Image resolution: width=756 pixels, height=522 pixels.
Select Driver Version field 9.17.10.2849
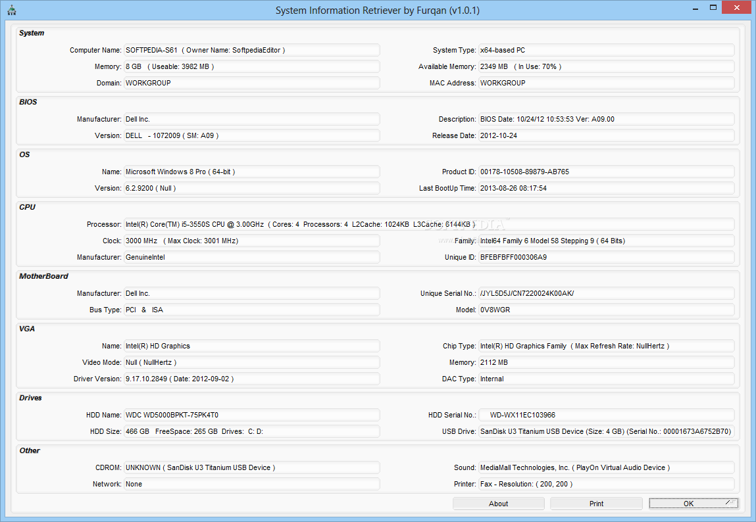point(252,379)
